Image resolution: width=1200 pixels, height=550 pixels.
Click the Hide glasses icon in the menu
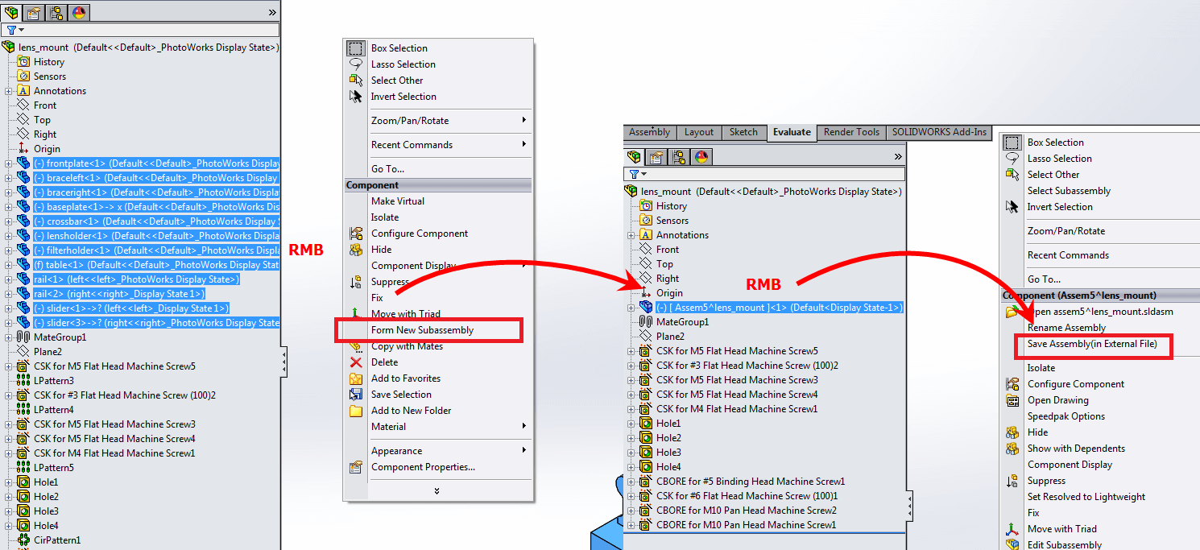355,250
